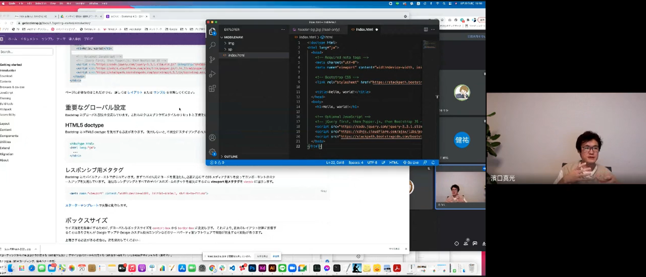Click the スターターテンプレート link

(82, 205)
